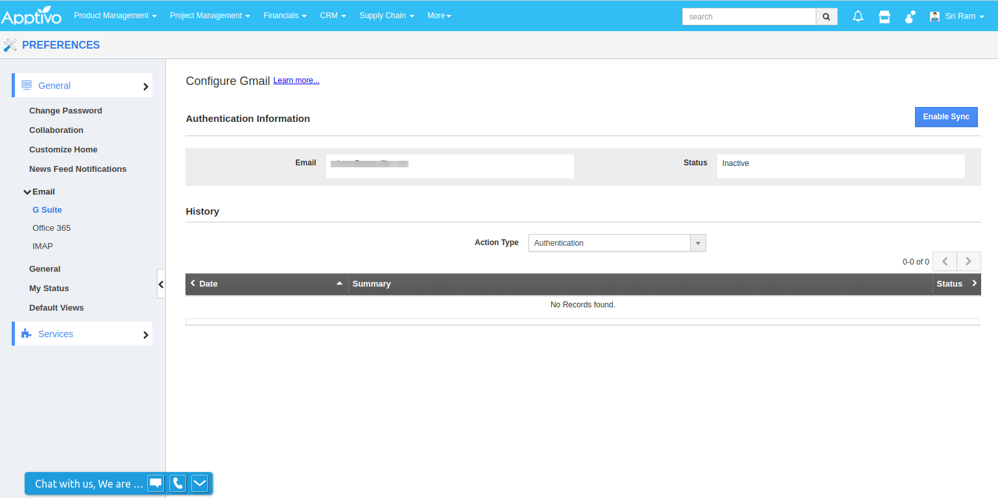The image size is (998, 498).
Task: Open Financials menu
Action: point(285,16)
